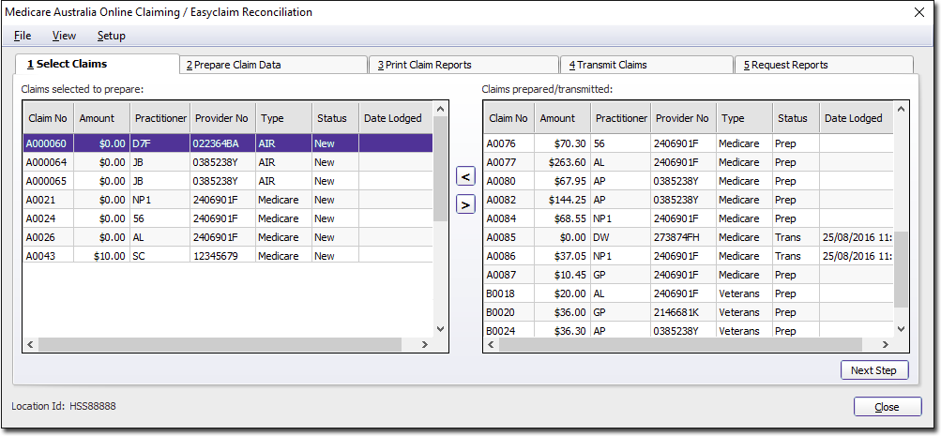The height and width of the screenshot is (436, 941).
Task: Sort left list by Claim No header
Action: [x=48, y=118]
